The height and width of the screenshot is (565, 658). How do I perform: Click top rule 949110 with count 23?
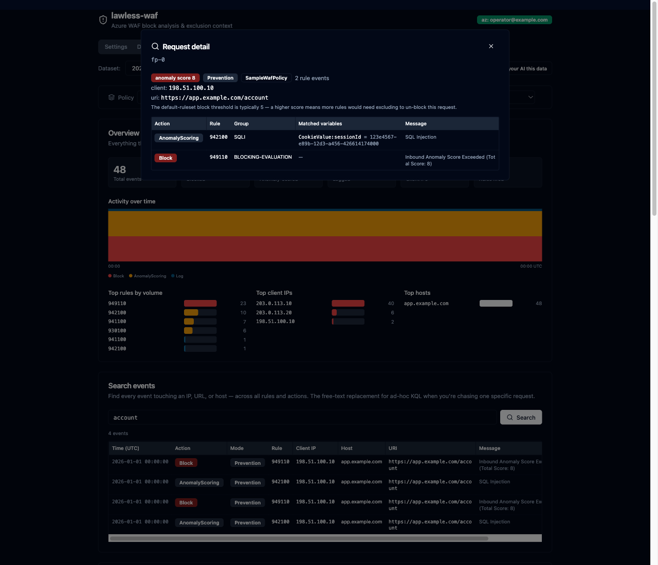177,304
